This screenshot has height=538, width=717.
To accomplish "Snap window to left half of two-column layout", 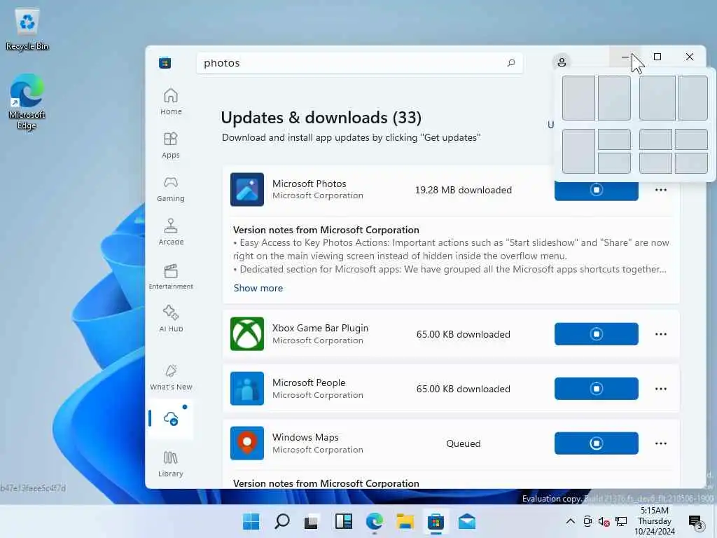I will click(578, 98).
